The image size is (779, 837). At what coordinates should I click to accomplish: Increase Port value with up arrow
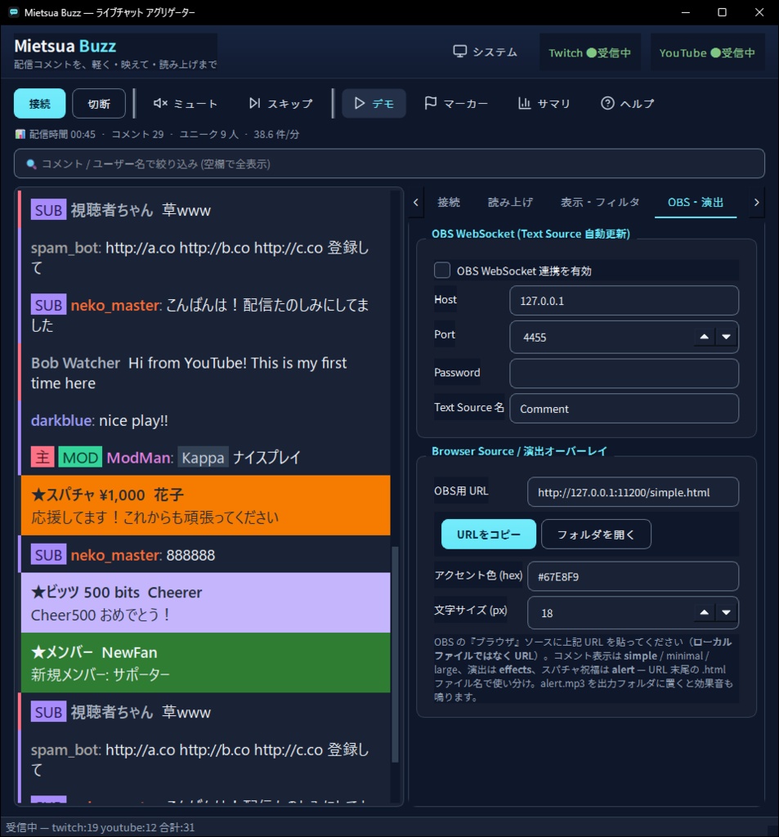(705, 336)
